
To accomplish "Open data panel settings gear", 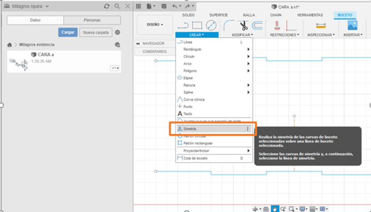I will click(117, 32).
